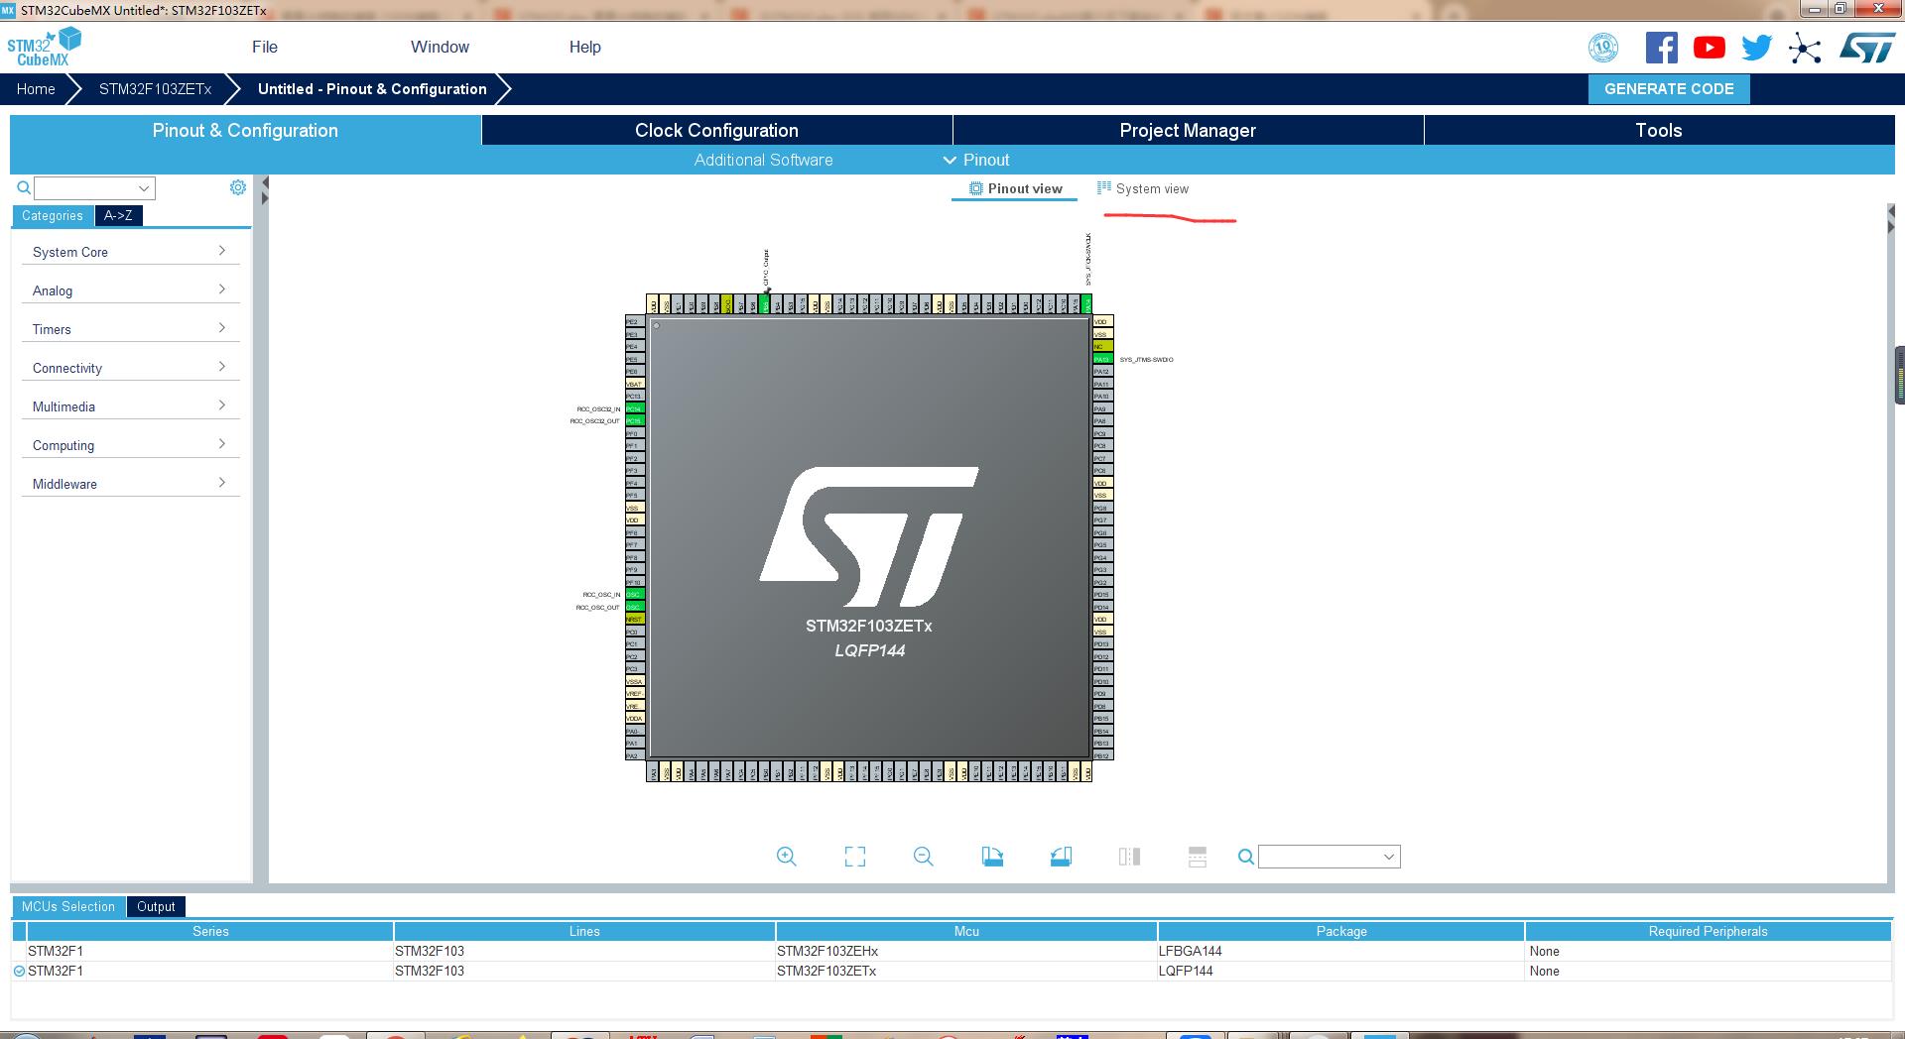Zoom out of the chip pinout
This screenshot has width=1905, height=1039.
click(x=924, y=857)
